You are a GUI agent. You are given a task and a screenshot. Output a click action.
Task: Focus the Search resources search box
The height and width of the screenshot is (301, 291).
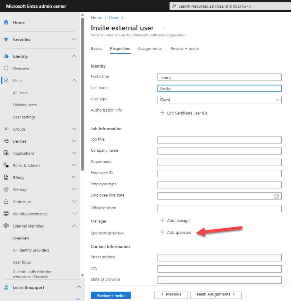point(230,6)
